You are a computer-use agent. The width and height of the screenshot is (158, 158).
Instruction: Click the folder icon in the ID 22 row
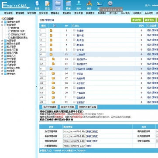(x=53, y=102)
